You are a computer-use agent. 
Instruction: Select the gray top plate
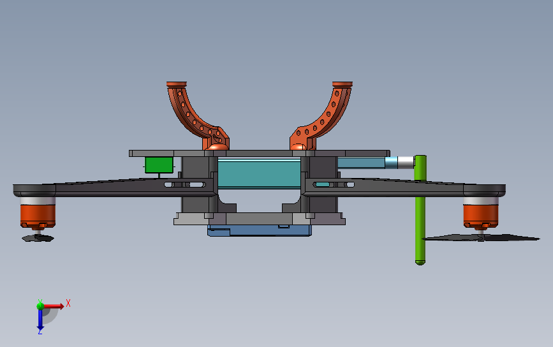[260, 153]
